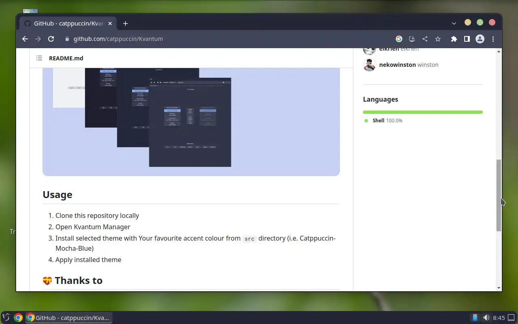Click the Shell 100.0% language link

tap(383, 120)
